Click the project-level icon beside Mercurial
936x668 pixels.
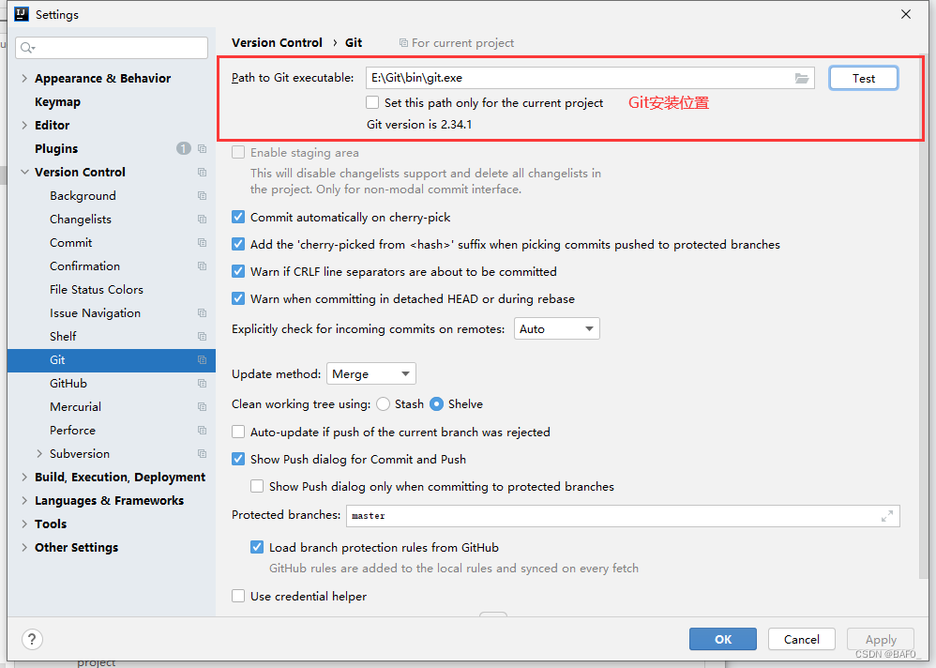203,406
